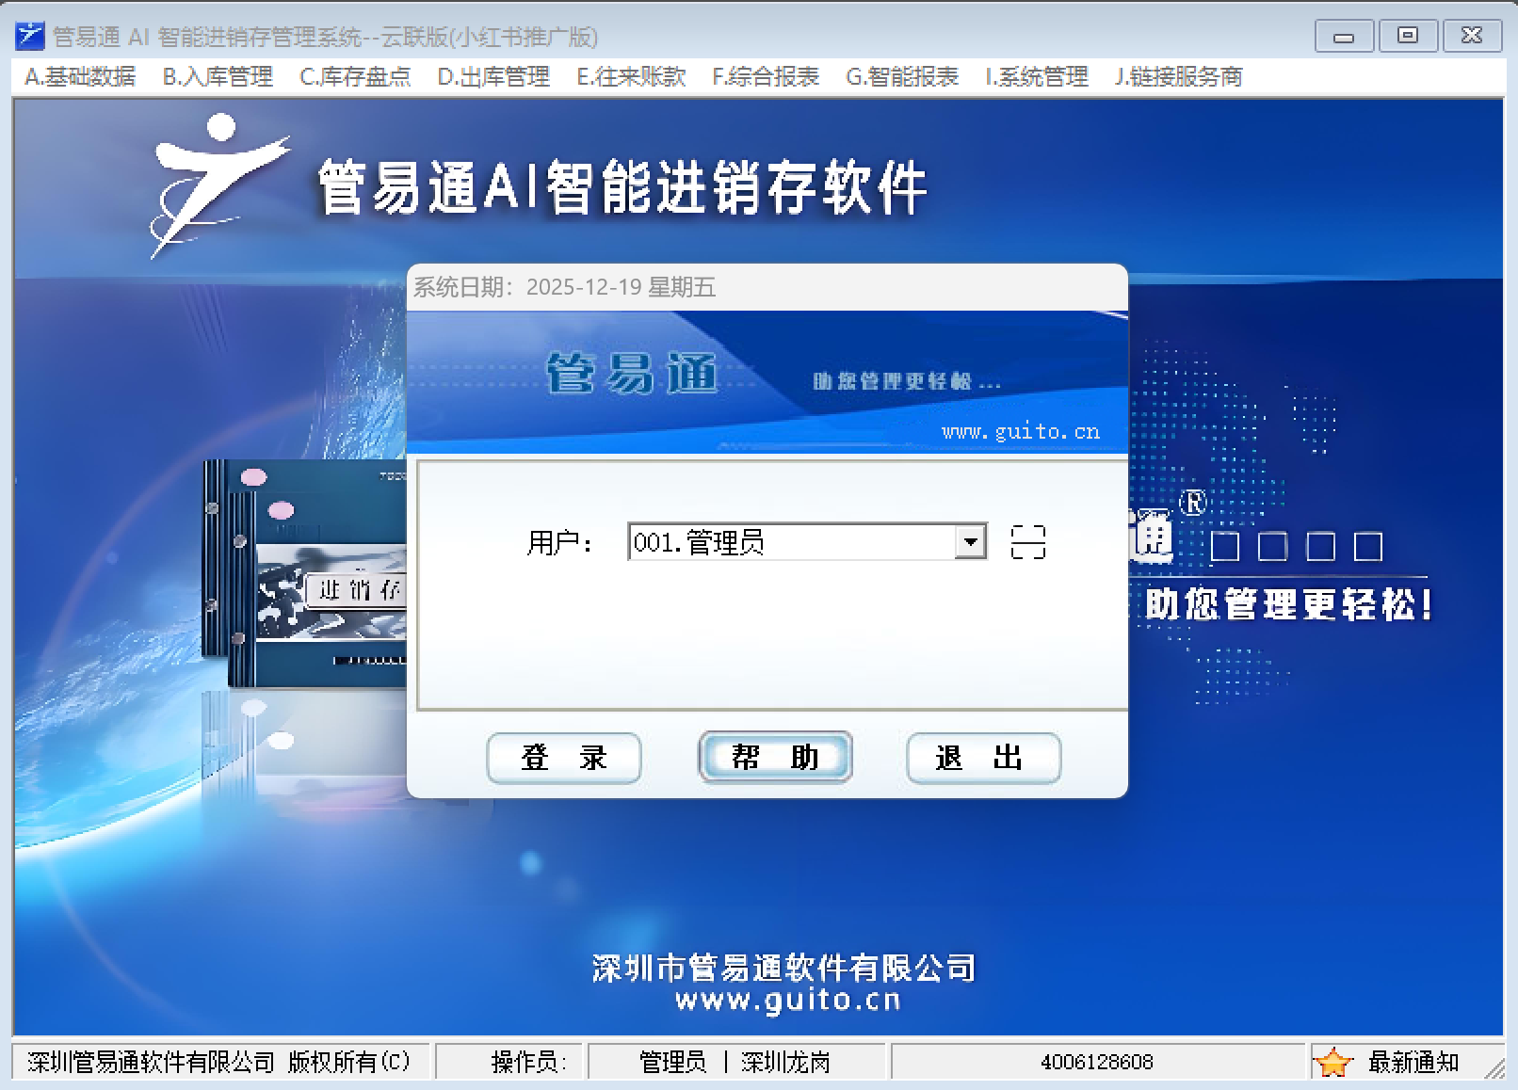Open the F.综合报表 menu
The height and width of the screenshot is (1090, 1518).
point(766,77)
